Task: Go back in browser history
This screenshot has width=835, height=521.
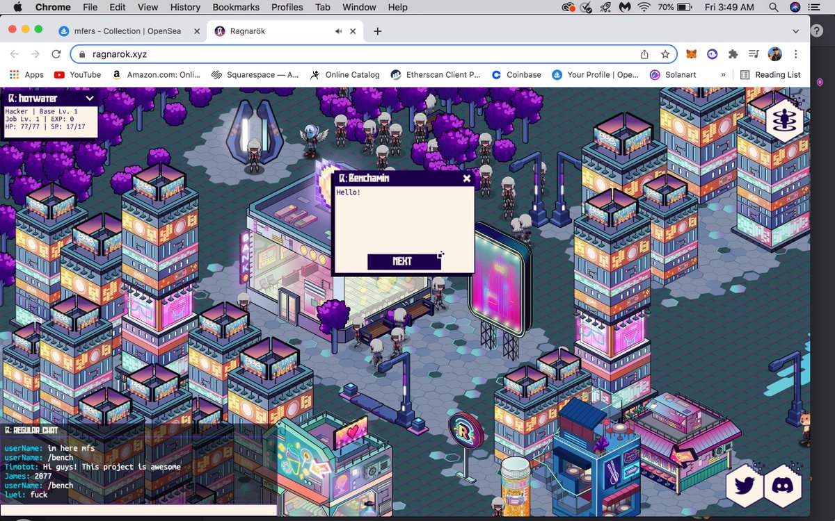Action: [15, 54]
